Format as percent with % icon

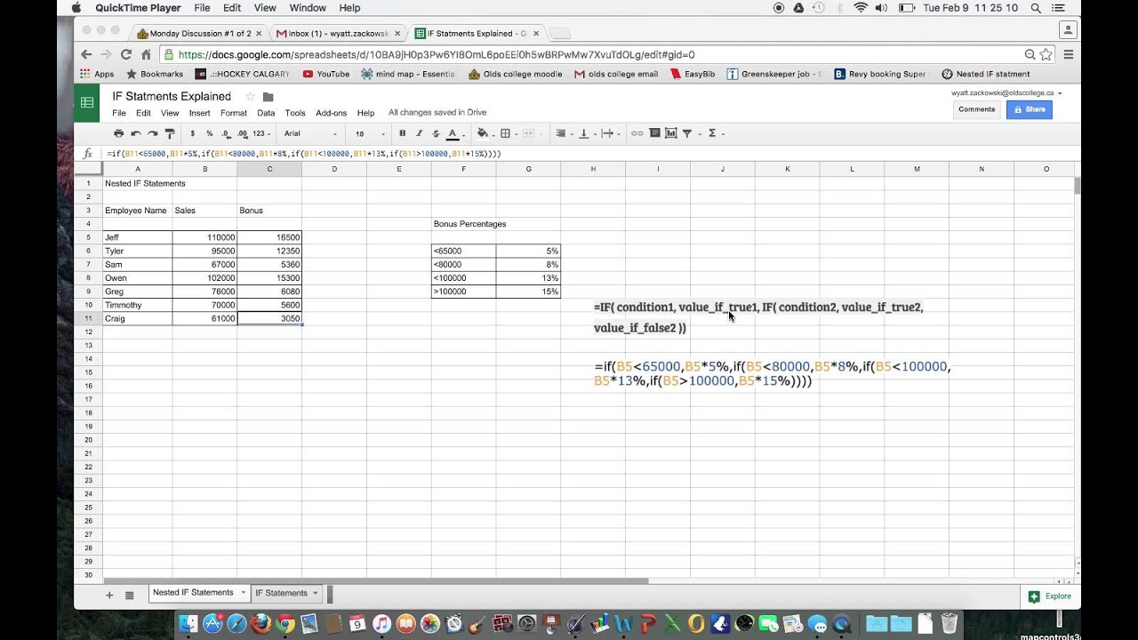point(210,133)
